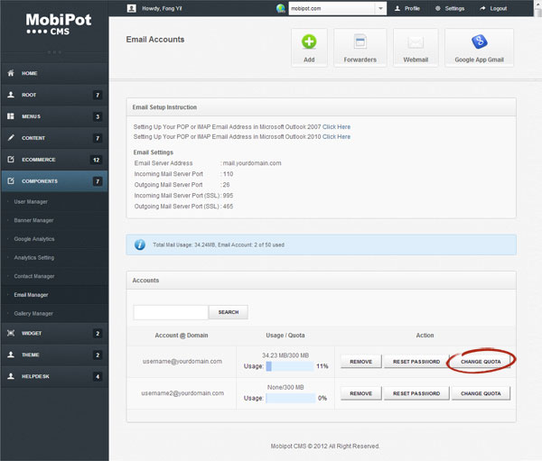This screenshot has width=542, height=461.
Task: Click the Content pencil icon in the sidebar
Action: pyautogui.click(x=11, y=138)
